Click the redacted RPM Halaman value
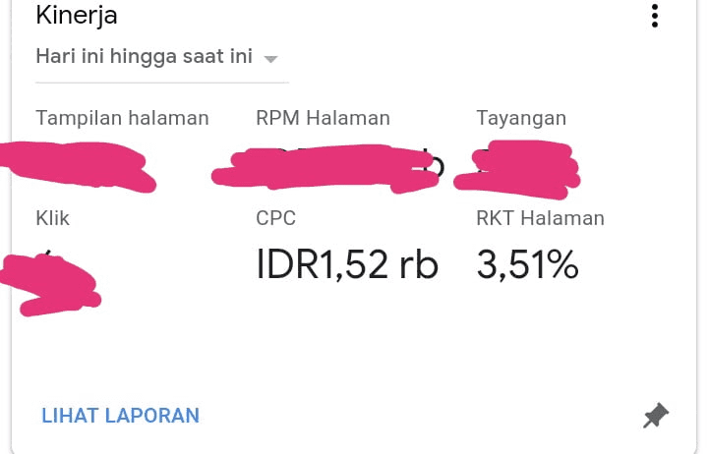 click(325, 167)
